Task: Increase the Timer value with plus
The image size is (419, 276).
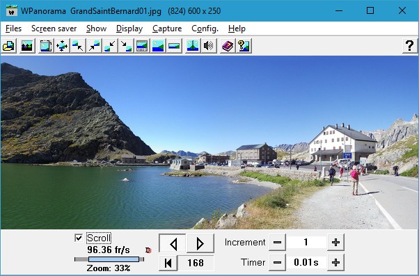Action: (x=335, y=262)
